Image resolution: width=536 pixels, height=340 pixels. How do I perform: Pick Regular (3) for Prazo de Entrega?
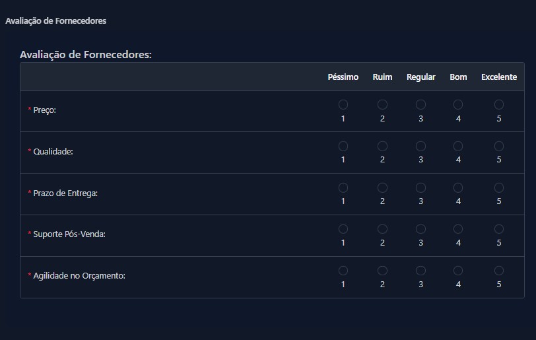(x=420, y=187)
